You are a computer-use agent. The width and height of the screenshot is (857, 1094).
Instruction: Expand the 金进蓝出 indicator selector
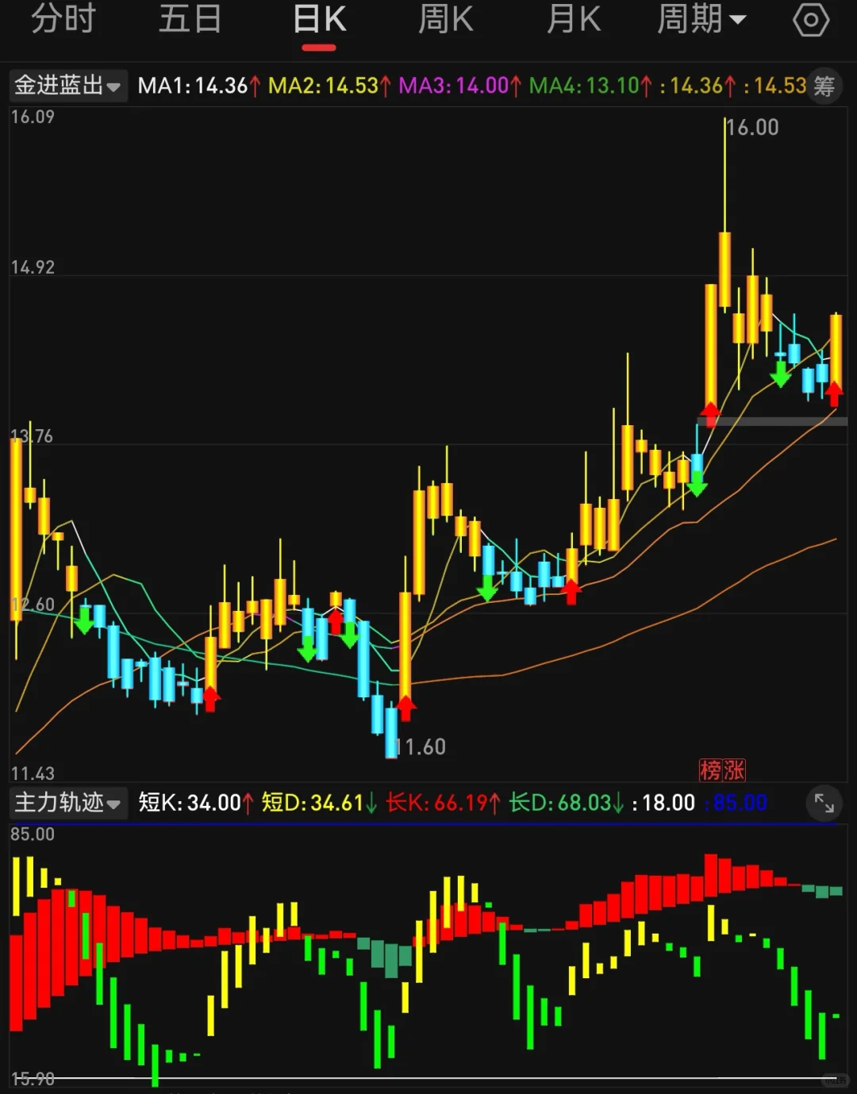pos(67,85)
